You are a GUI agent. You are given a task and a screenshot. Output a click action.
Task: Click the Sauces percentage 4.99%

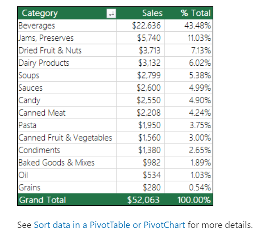(188, 88)
